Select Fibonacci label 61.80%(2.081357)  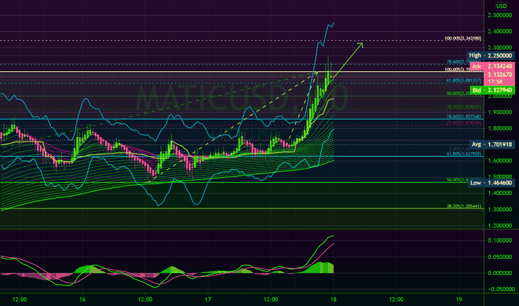(x=464, y=80)
